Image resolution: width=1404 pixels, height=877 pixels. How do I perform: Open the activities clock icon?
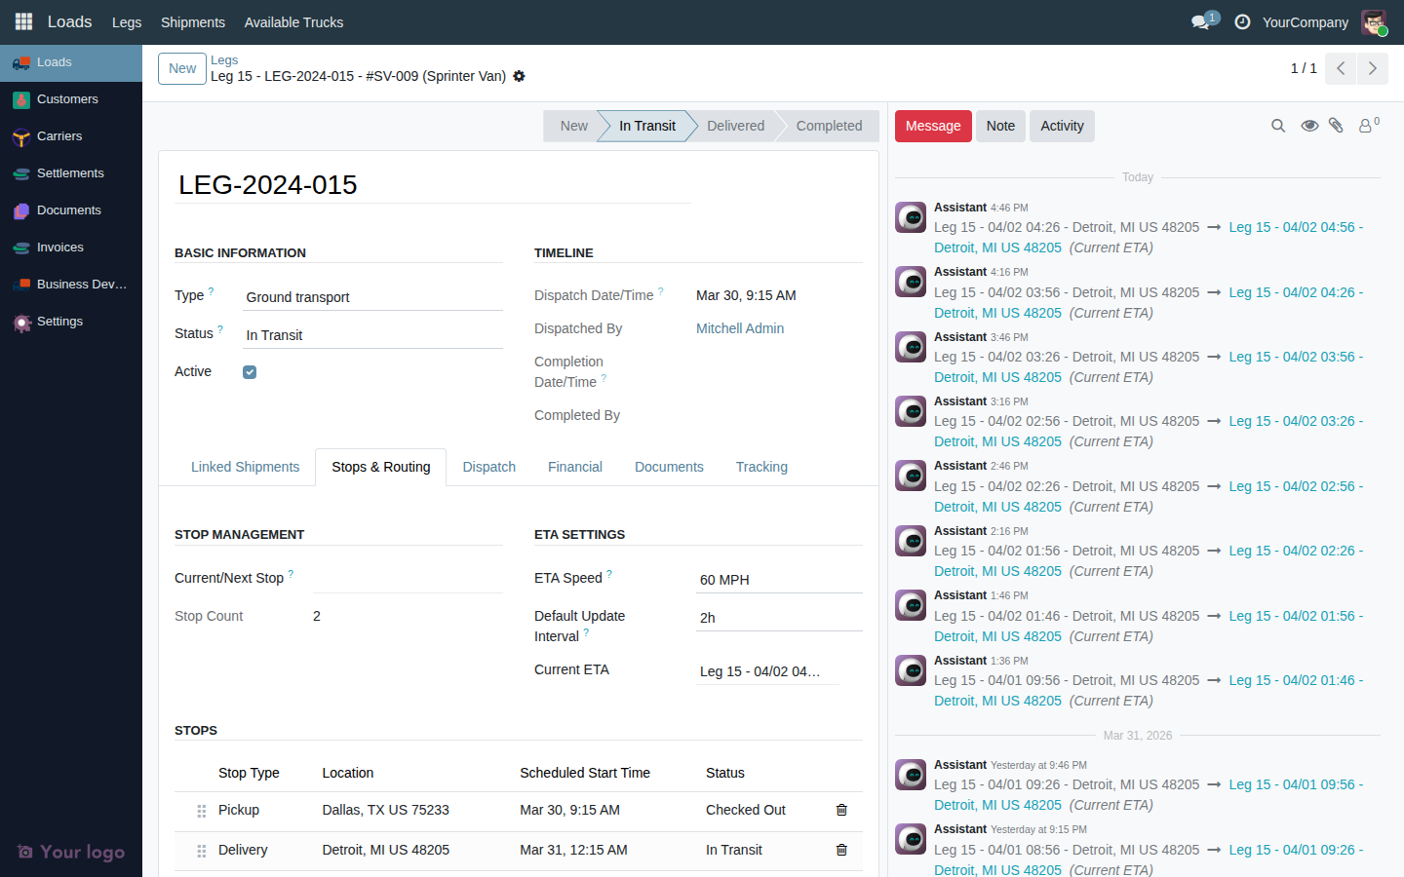[1242, 21]
